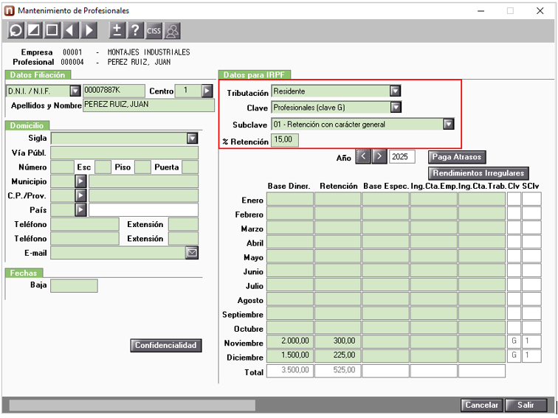Expand the D.N.I. / N.I.F. type dropdown
The image size is (558, 418).
click(x=75, y=91)
